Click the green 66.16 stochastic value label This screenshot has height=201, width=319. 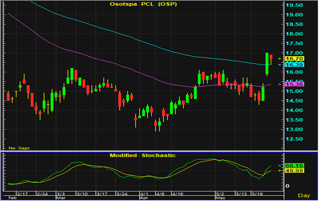[295, 166]
